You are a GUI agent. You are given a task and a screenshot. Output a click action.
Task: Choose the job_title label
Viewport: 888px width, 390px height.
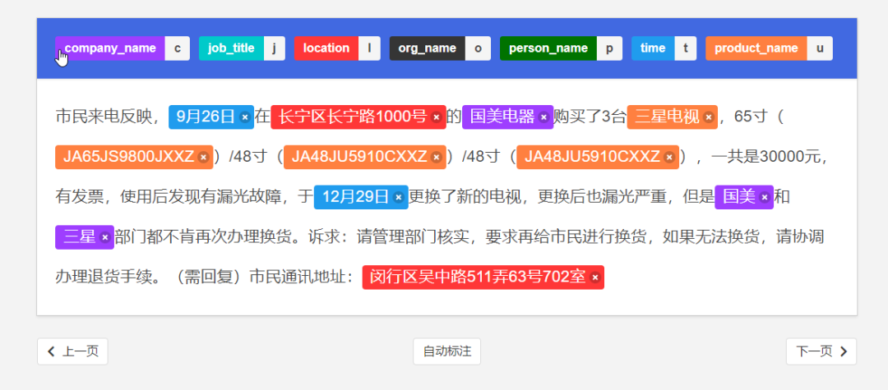pyautogui.click(x=231, y=48)
